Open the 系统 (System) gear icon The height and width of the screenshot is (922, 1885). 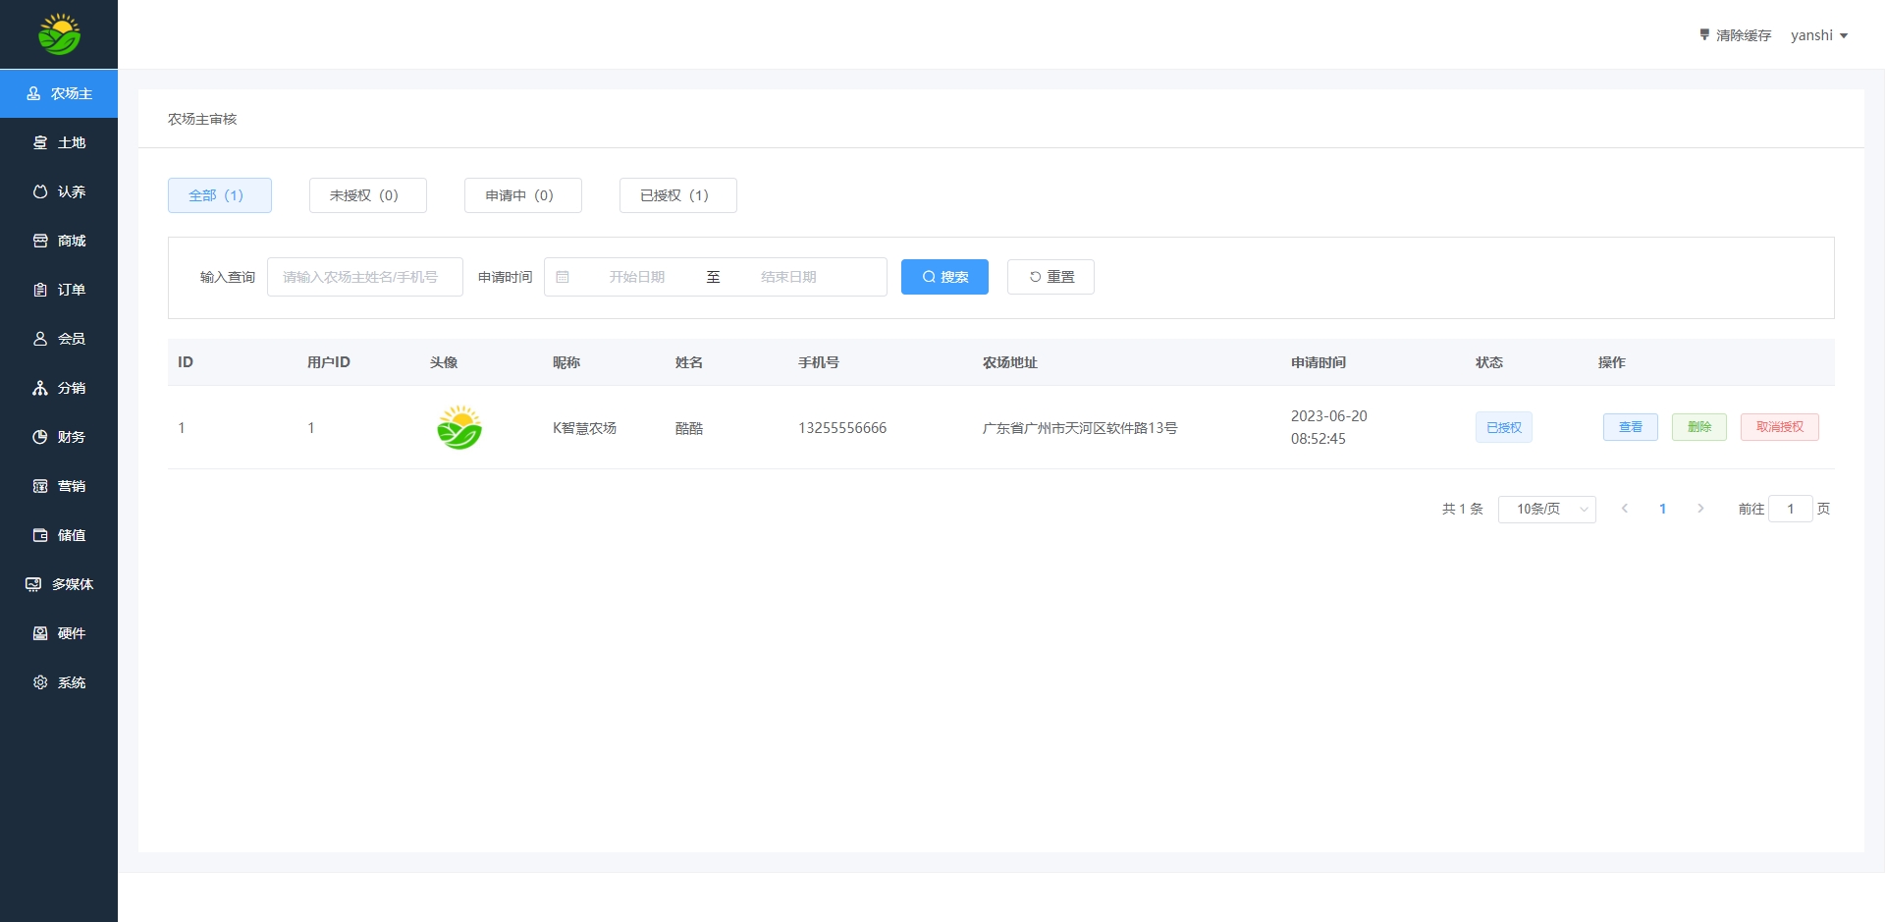40,682
